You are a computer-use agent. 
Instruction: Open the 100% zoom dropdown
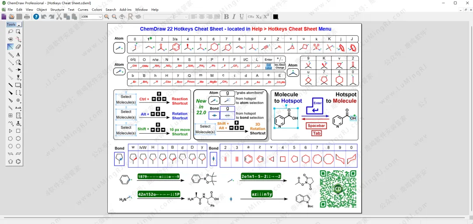coord(100,17)
